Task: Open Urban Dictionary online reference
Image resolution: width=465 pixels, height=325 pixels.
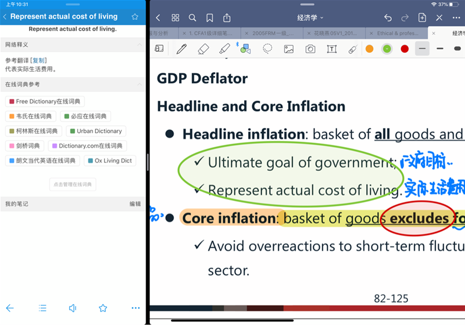Action: [x=96, y=131]
